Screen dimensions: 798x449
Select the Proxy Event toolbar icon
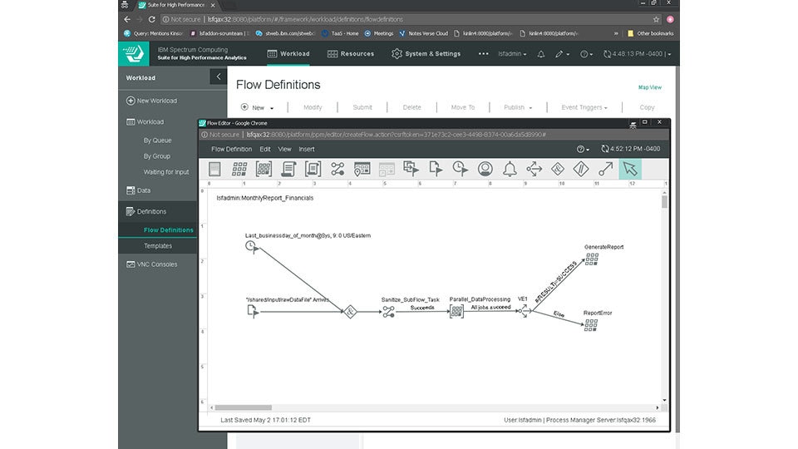(411, 169)
